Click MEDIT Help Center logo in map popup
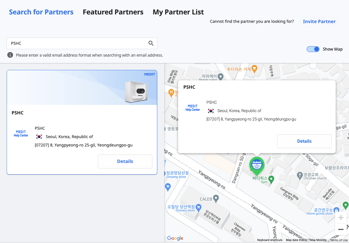 [x=193, y=108]
